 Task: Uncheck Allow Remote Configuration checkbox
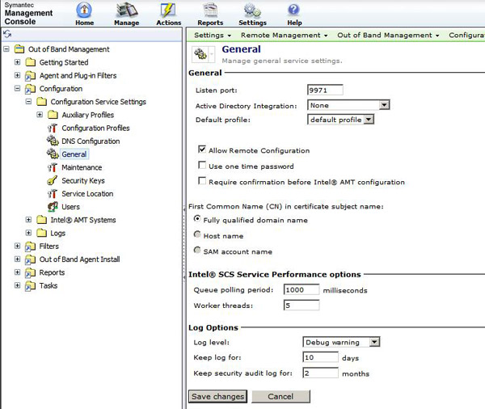[202, 150]
